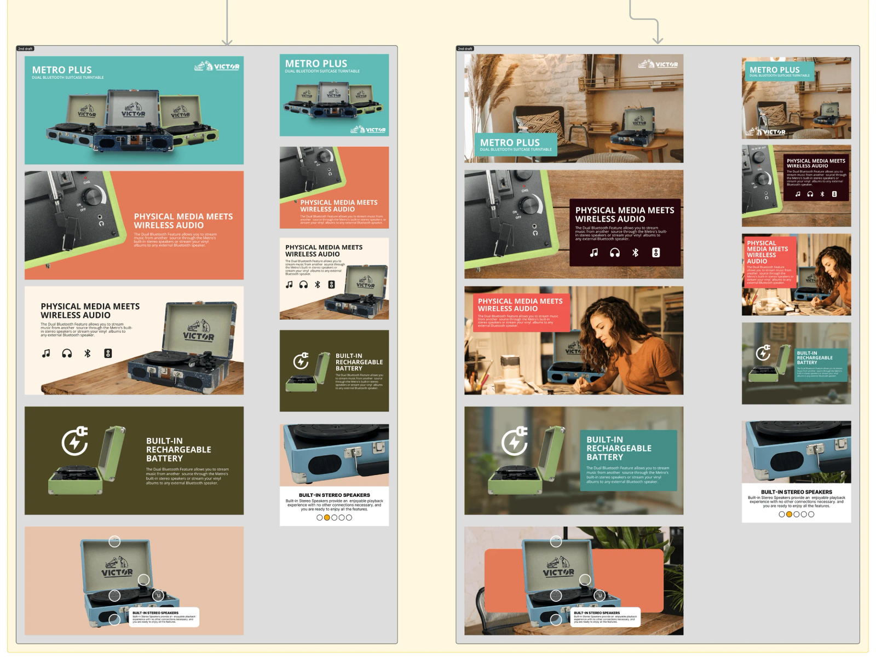Click the hotspot circle atop the lid on the peach banner
Viewport: 876px width, 660px height.
pyautogui.click(x=114, y=542)
